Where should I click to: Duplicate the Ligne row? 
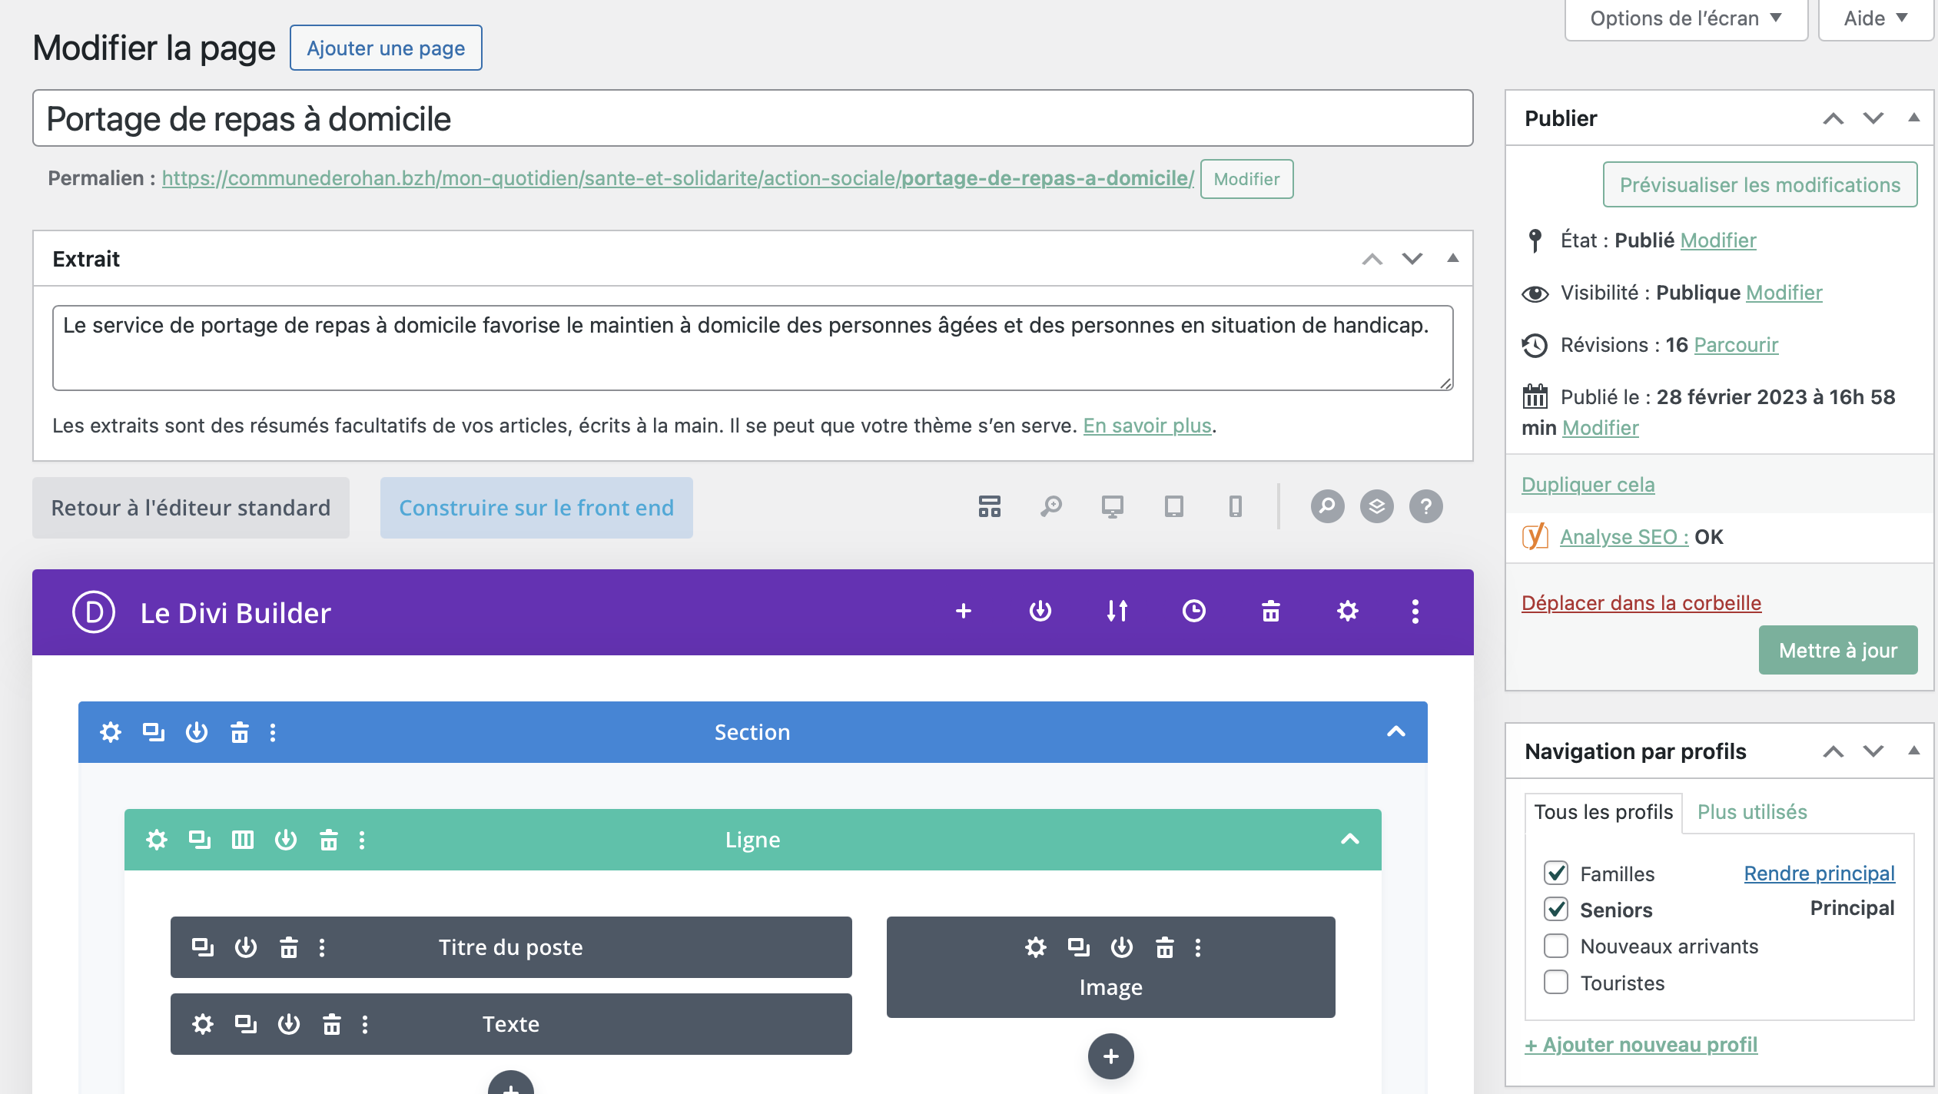pyautogui.click(x=200, y=839)
